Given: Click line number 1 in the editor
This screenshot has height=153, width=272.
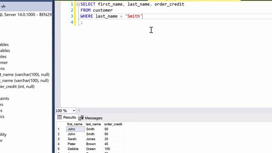Looking at the screenshot, I should [72, 4].
